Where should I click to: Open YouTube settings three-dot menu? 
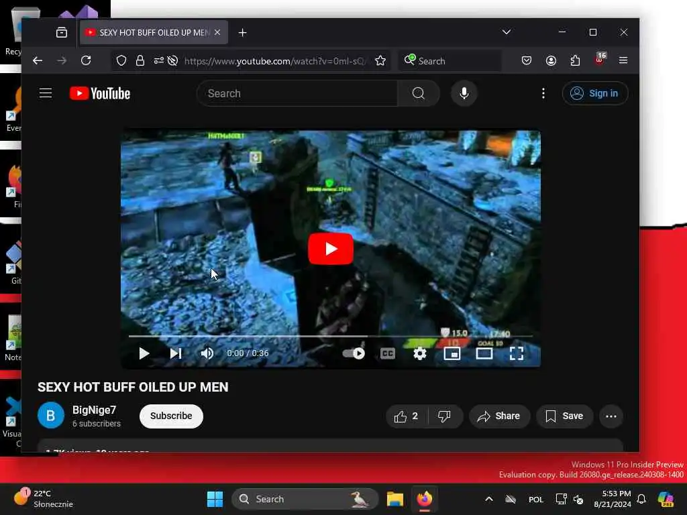543,93
